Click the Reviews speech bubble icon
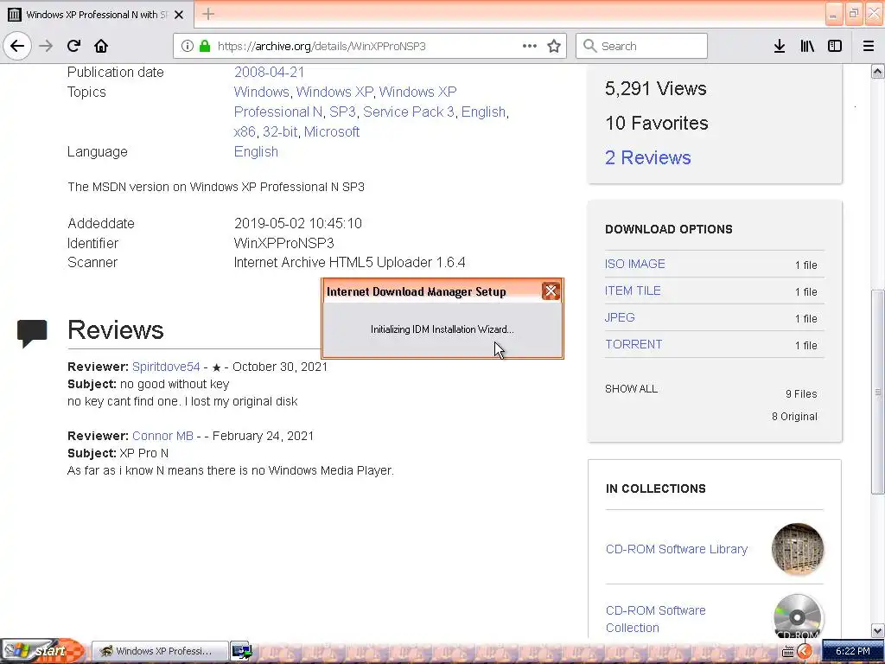The width and height of the screenshot is (885, 664). [32, 333]
